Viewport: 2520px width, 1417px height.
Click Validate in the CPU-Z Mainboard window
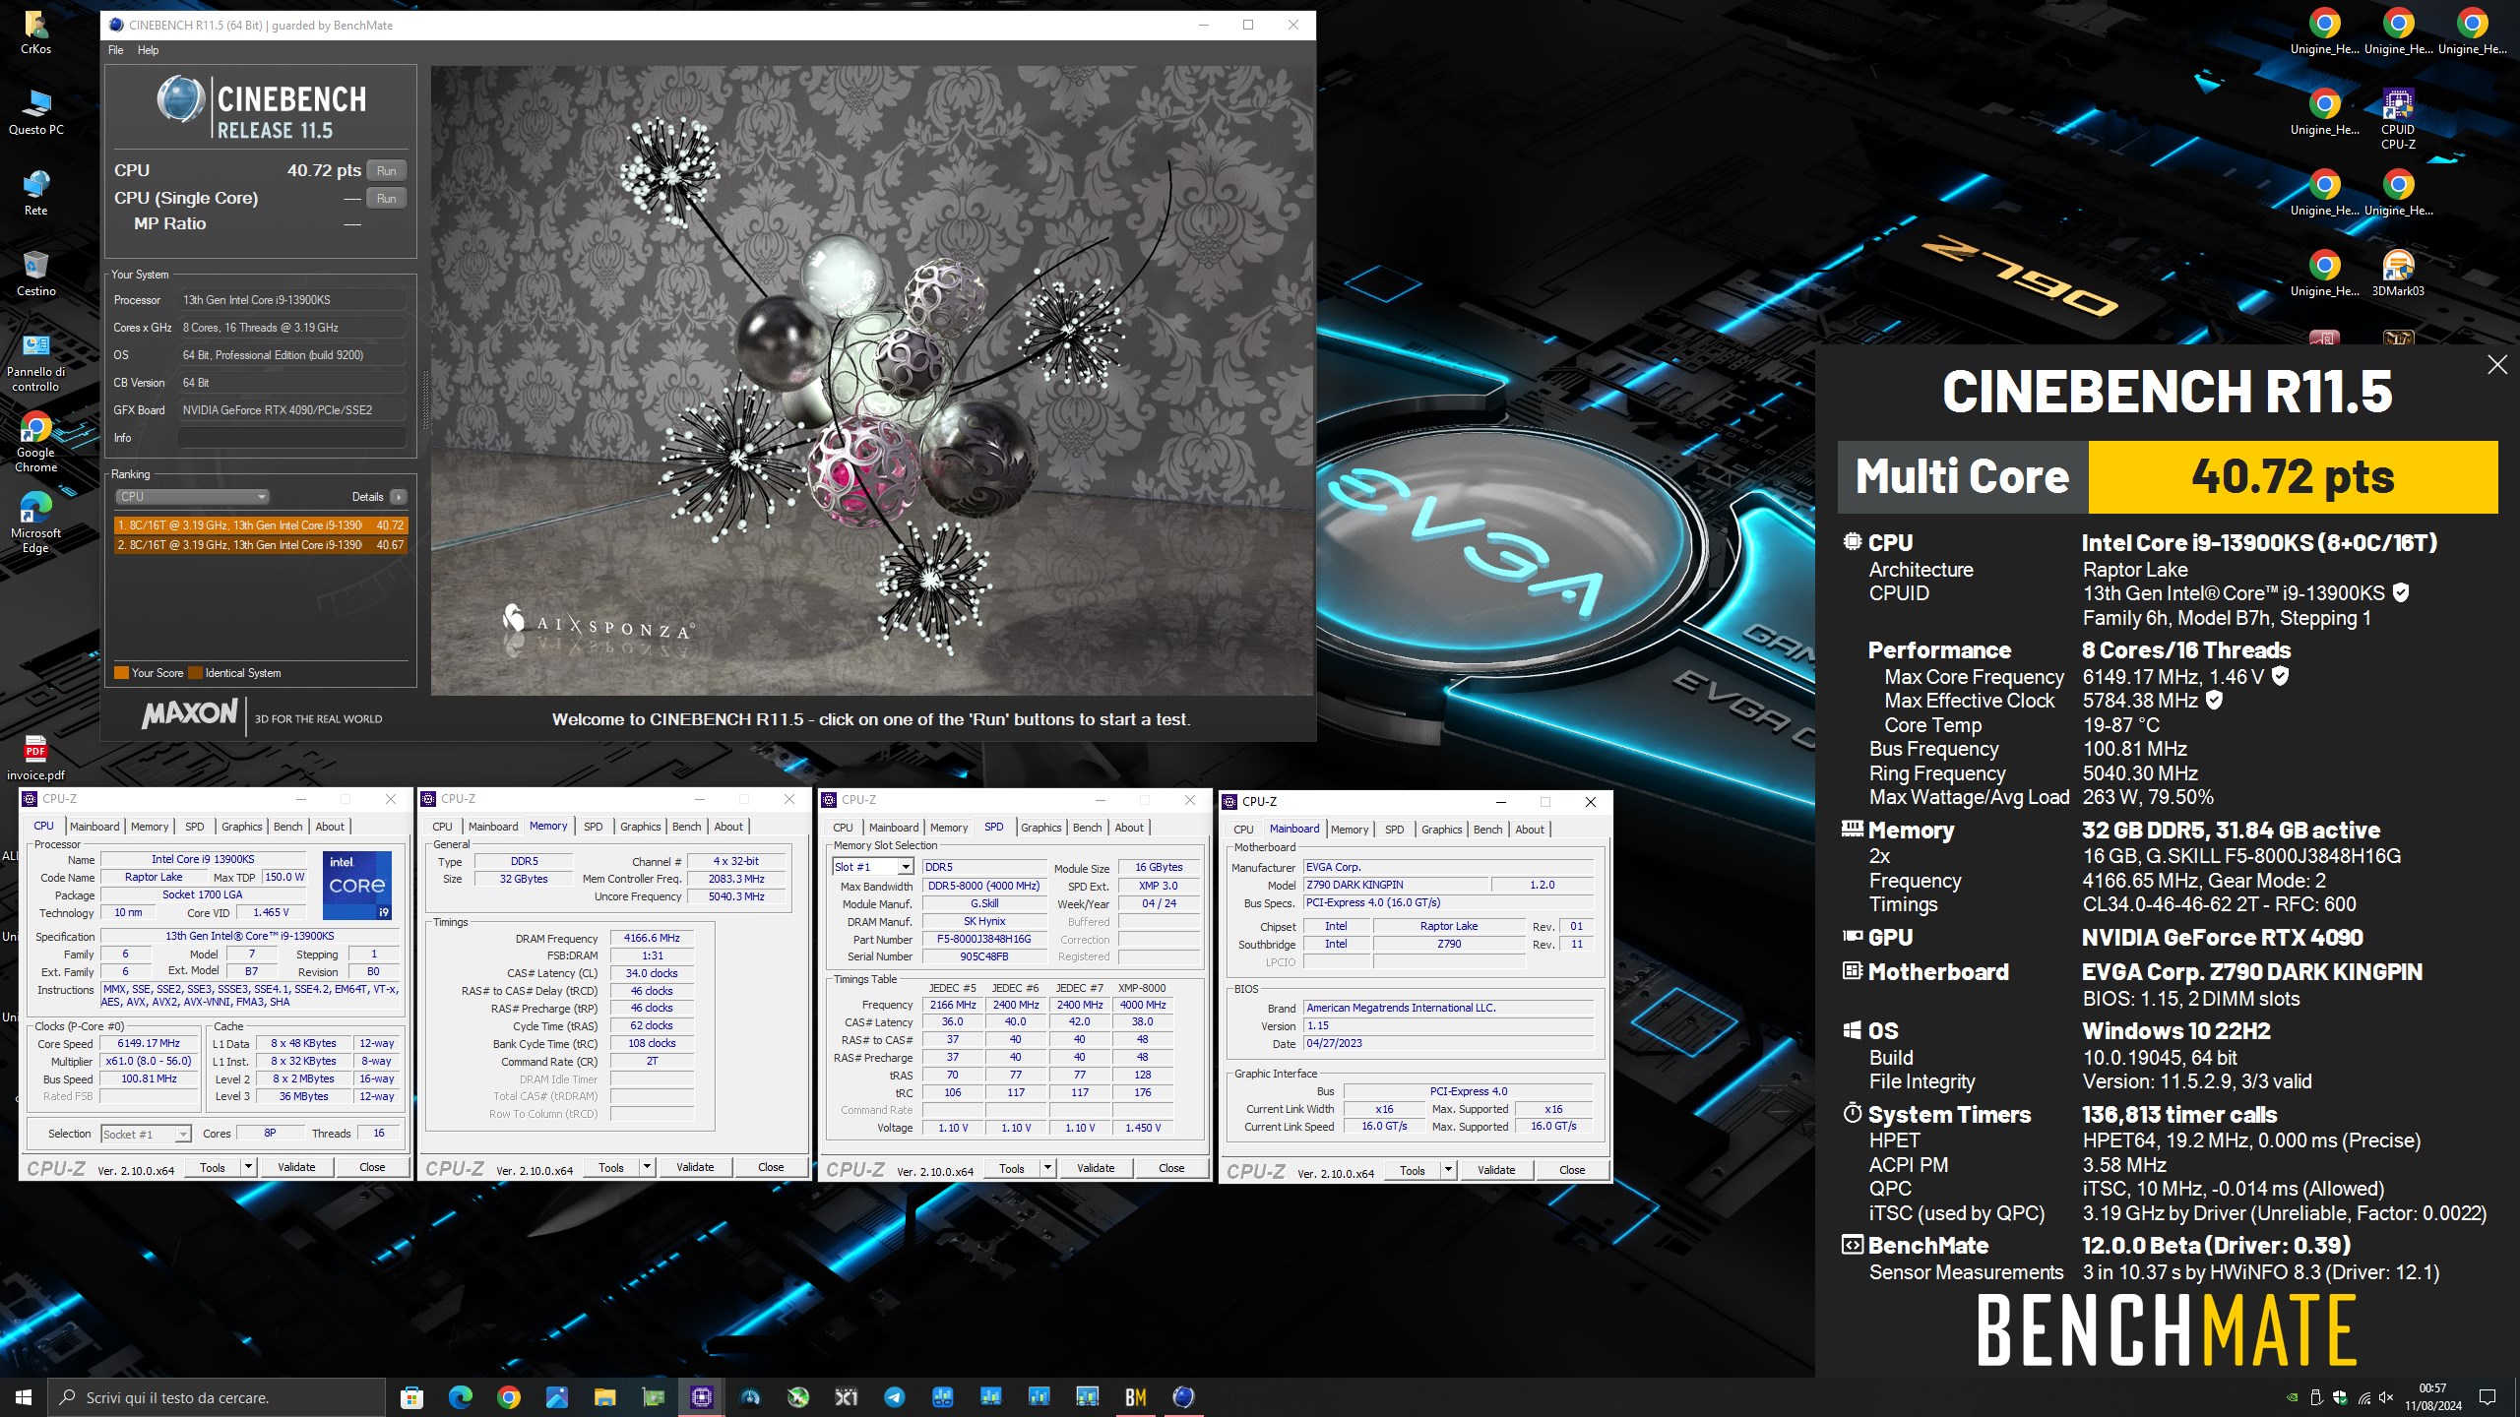click(1496, 1170)
